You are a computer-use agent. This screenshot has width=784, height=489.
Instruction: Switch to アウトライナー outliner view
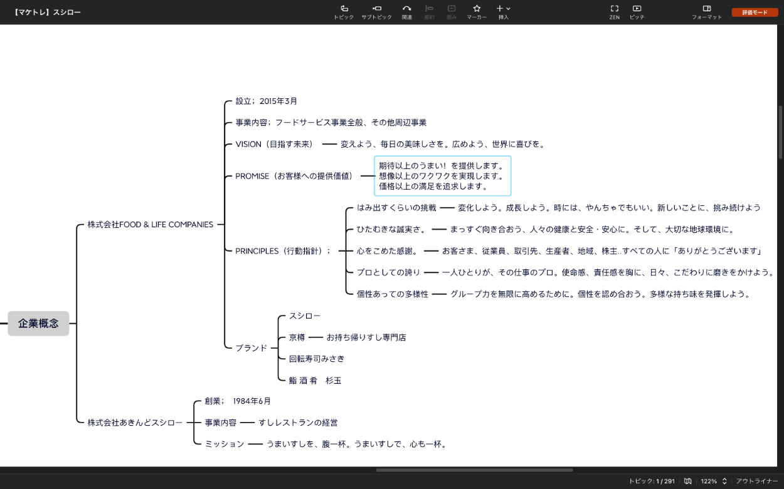coord(757,481)
